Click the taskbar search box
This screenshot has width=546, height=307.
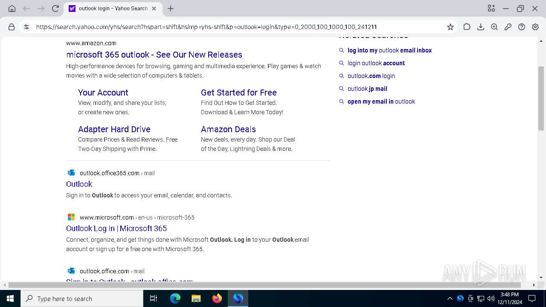[82, 298]
